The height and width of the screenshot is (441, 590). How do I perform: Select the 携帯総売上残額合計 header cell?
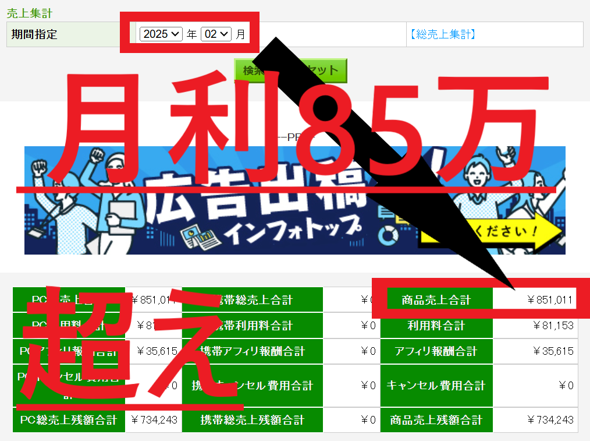[252, 420]
